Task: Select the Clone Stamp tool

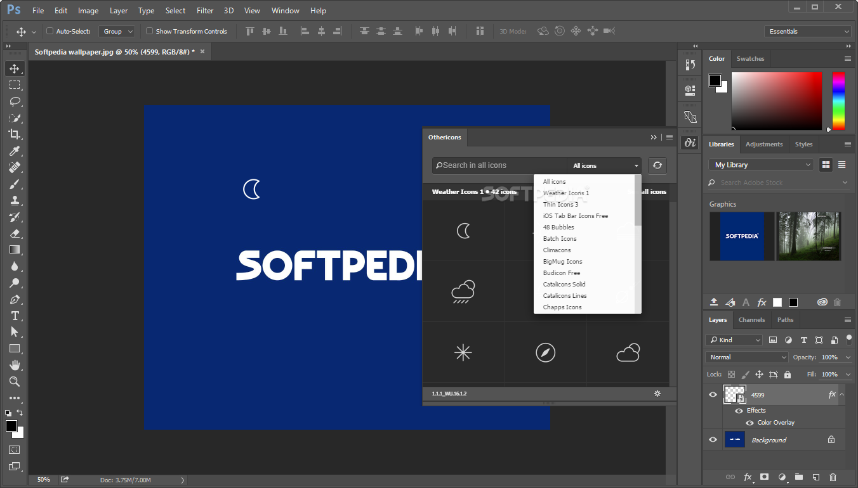Action: coord(15,200)
